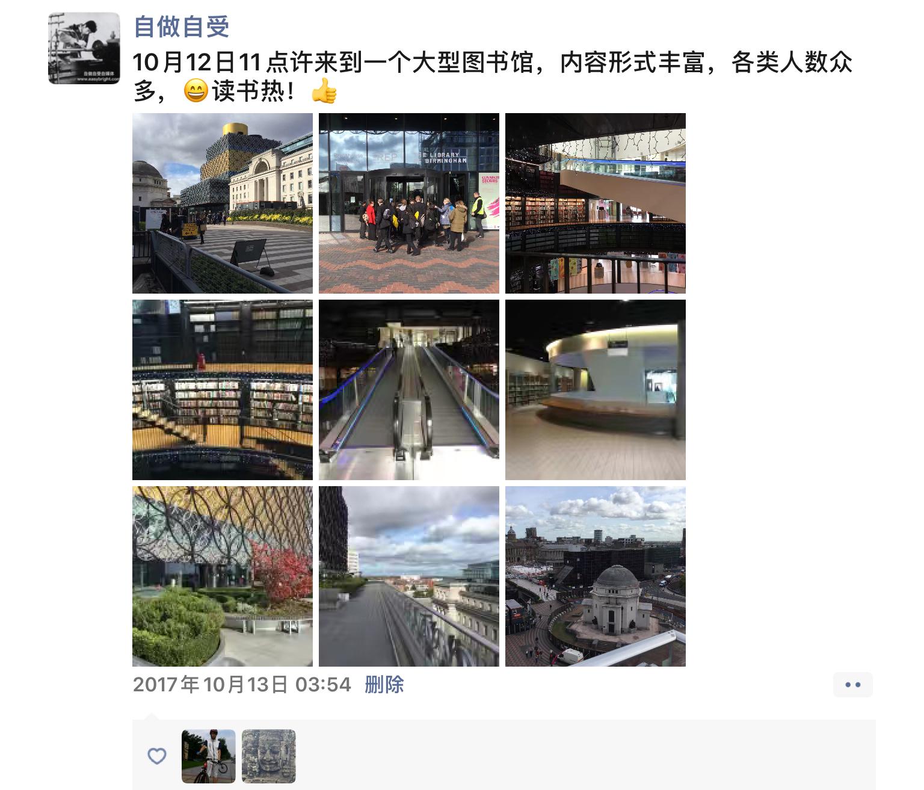
Task: Open aerial photo of domed memorial building
Action: (596, 576)
